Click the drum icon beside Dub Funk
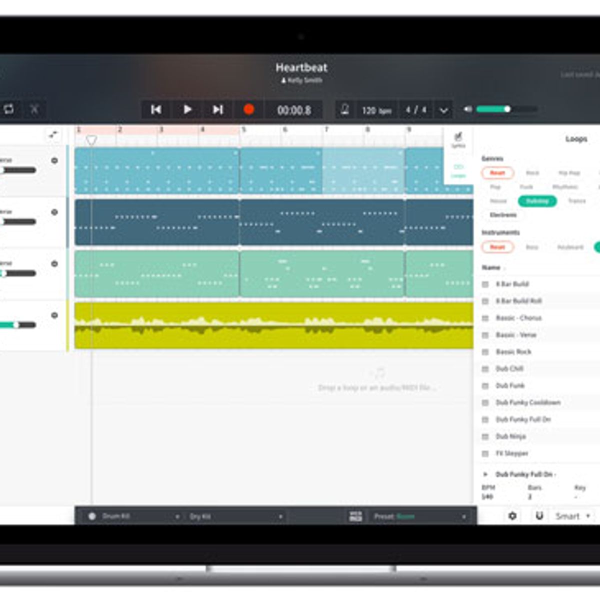 click(484, 386)
